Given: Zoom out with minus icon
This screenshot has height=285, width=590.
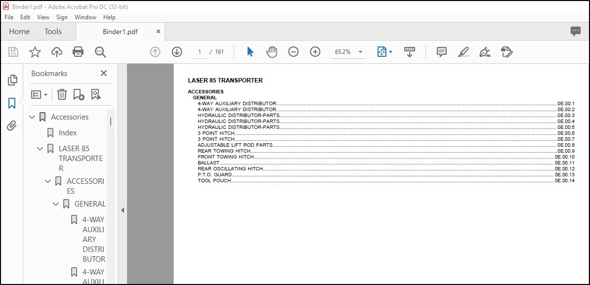Looking at the screenshot, I should 294,52.
